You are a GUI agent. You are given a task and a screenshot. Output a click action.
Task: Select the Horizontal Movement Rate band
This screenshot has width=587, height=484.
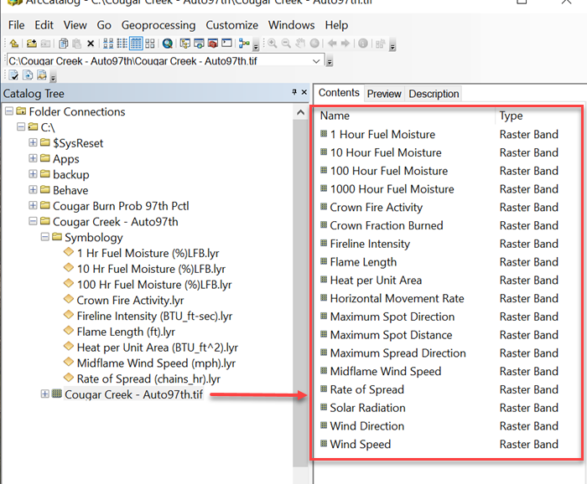click(397, 298)
